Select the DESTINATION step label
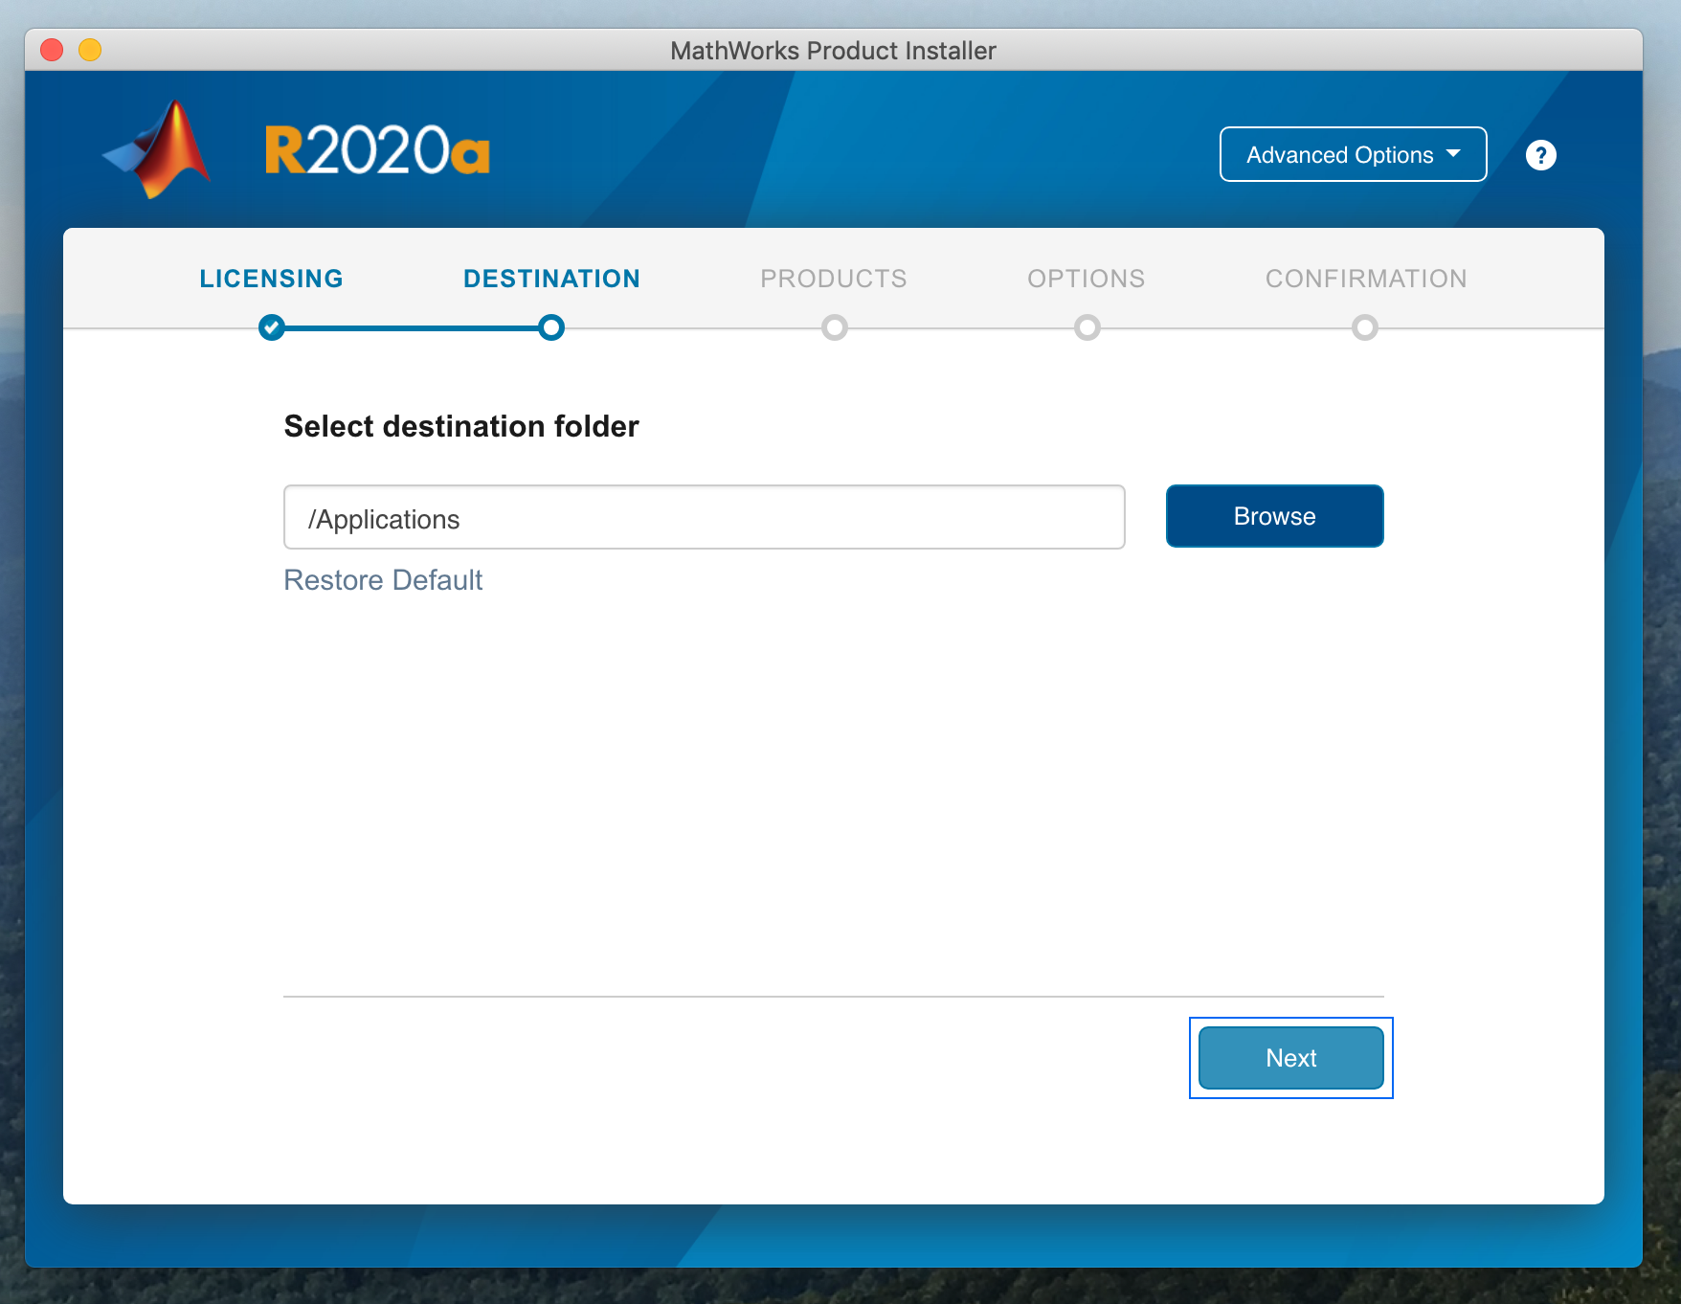Viewport: 1681px width, 1304px height. (551, 279)
